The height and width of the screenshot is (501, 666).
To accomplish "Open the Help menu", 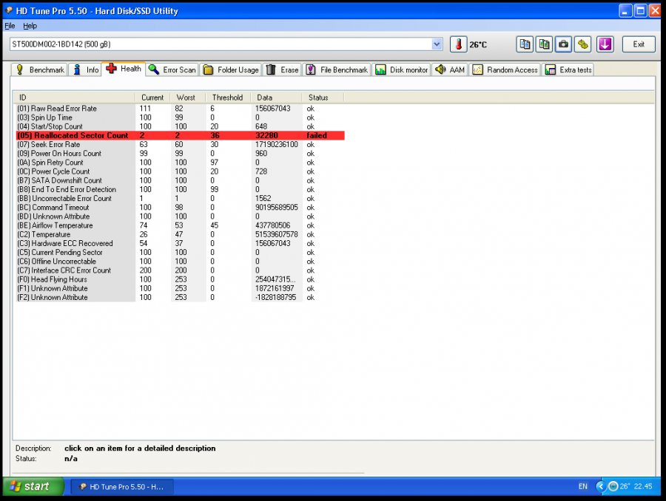I will tap(30, 26).
